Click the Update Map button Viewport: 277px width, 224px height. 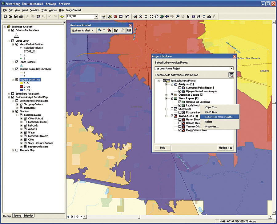[x=226, y=148]
